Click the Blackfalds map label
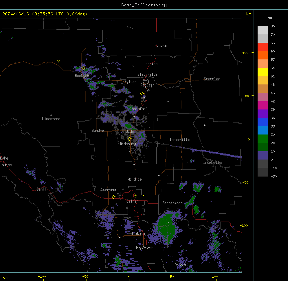This screenshot has height=281, width=288. (147, 74)
